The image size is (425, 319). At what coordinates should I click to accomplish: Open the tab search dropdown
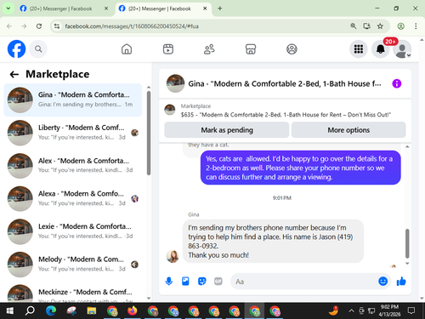(x=8, y=9)
